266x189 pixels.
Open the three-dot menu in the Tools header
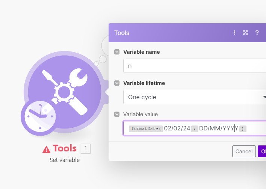pos(234,33)
